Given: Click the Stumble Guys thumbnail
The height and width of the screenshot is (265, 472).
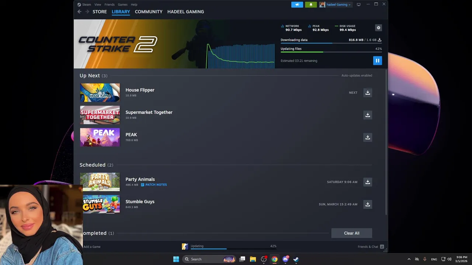Looking at the screenshot, I should pos(100,204).
